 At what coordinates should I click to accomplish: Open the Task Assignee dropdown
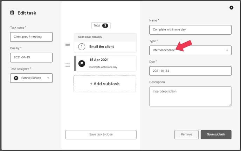click(x=48, y=78)
